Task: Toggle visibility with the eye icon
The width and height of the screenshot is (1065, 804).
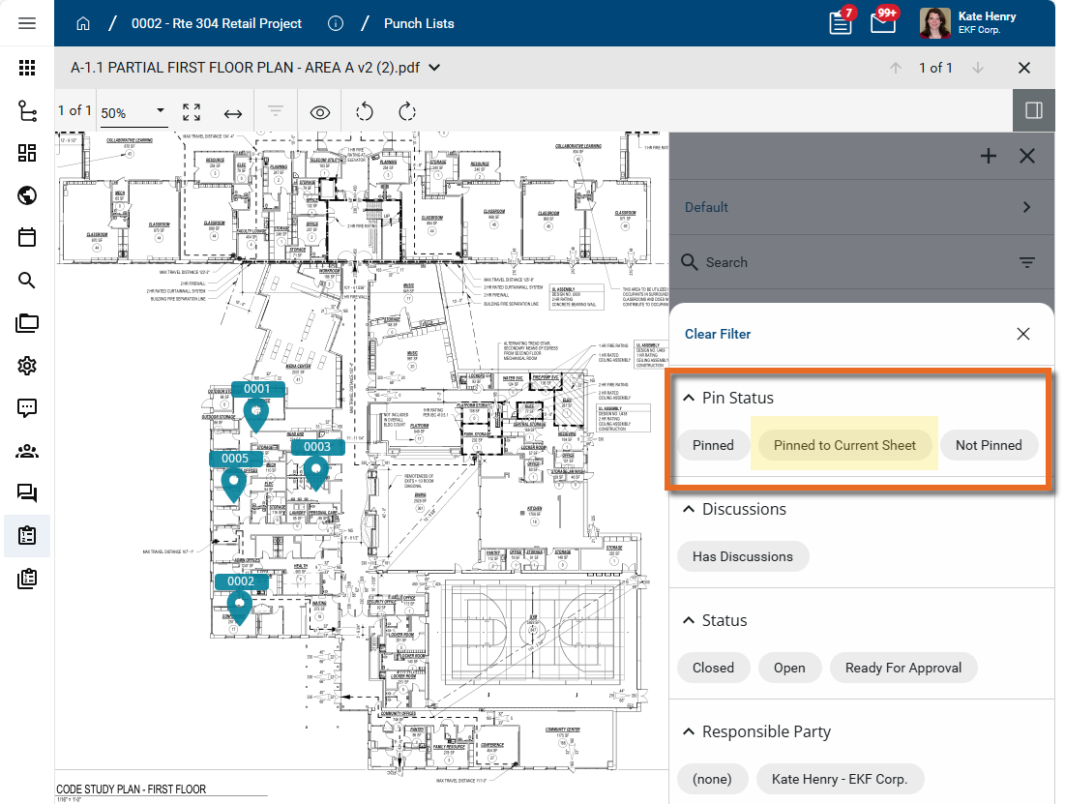Action: (320, 112)
